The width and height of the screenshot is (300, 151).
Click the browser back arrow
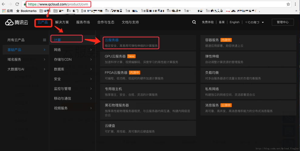pos(3,4)
